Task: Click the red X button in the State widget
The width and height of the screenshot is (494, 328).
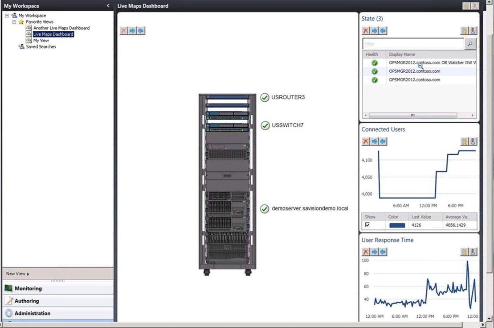Action: coord(366,31)
